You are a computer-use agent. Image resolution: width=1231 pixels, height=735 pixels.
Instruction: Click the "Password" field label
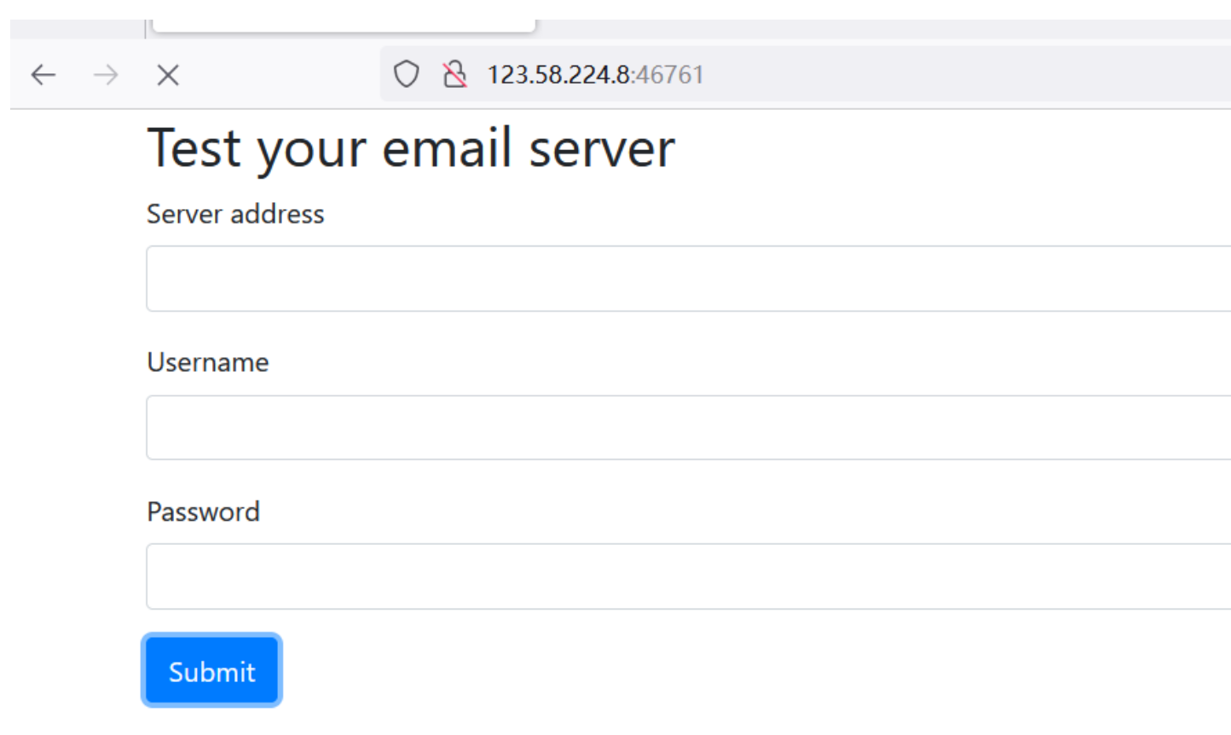(203, 512)
